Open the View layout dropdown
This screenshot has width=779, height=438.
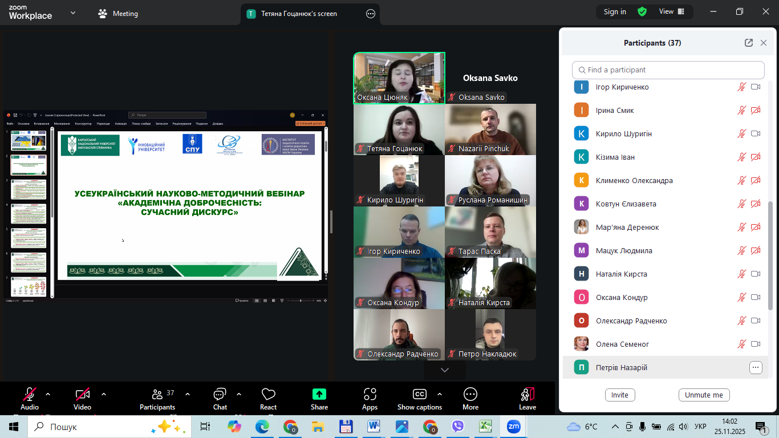click(x=672, y=12)
